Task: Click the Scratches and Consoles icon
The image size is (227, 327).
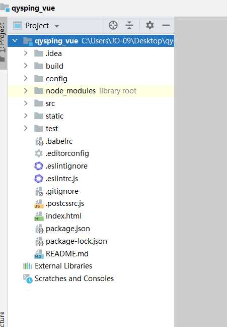Action: [x=28, y=279]
